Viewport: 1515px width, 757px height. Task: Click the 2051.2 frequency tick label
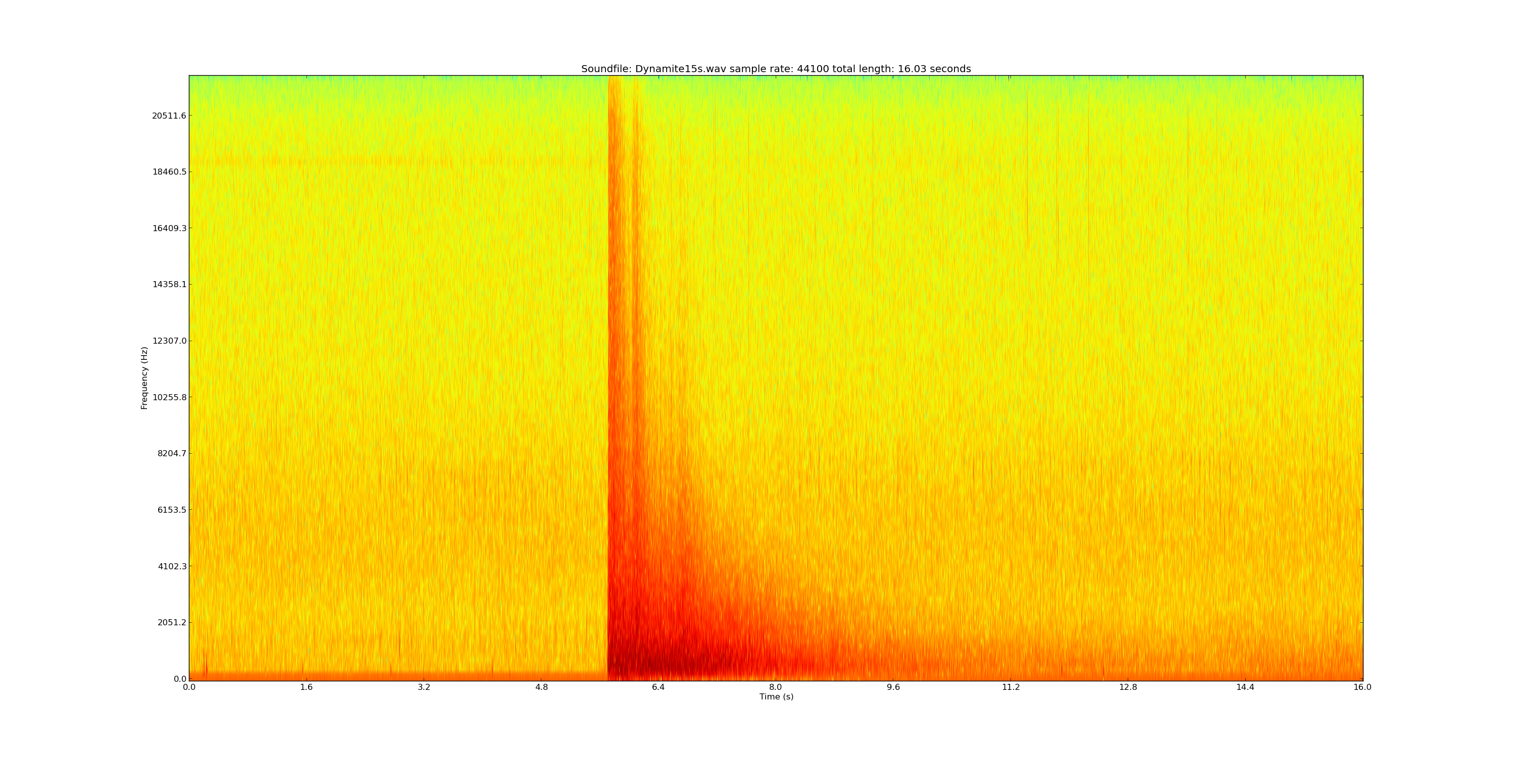pyautogui.click(x=171, y=622)
